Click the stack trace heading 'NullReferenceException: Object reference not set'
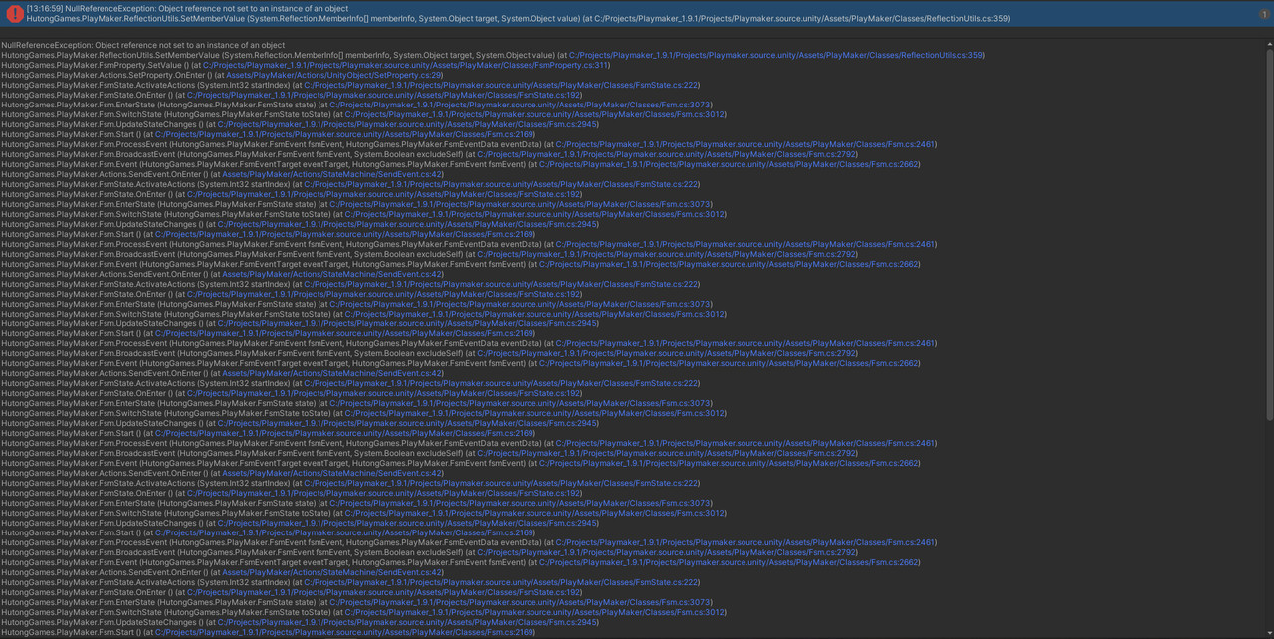The height and width of the screenshot is (639, 1274). (143, 45)
